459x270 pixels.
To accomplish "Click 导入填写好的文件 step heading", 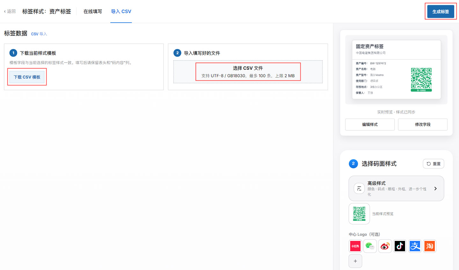I will 202,53.
